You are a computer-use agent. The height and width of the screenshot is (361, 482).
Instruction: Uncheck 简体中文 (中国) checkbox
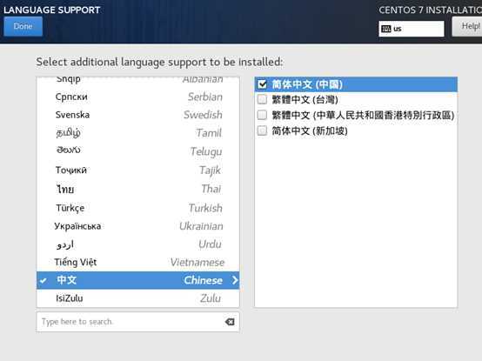click(x=262, y=84)
